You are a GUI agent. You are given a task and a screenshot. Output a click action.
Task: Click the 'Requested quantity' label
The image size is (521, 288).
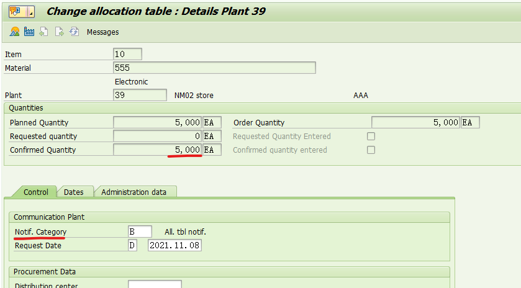coord(43,136)
